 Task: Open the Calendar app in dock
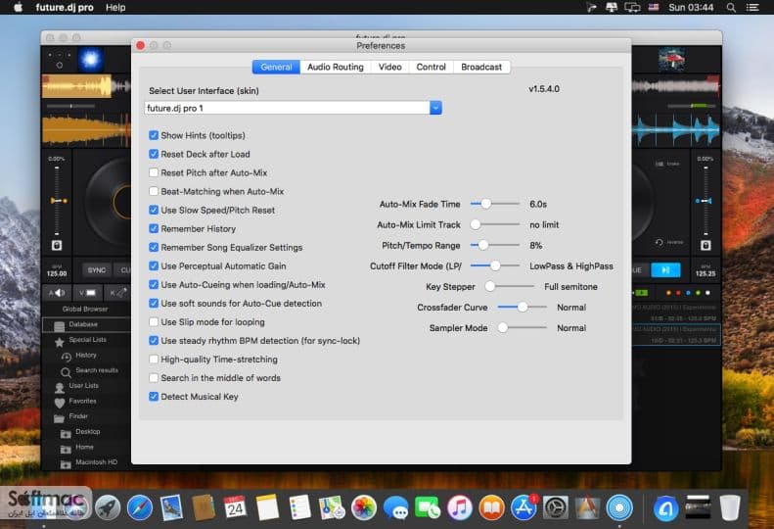point(235,507)
